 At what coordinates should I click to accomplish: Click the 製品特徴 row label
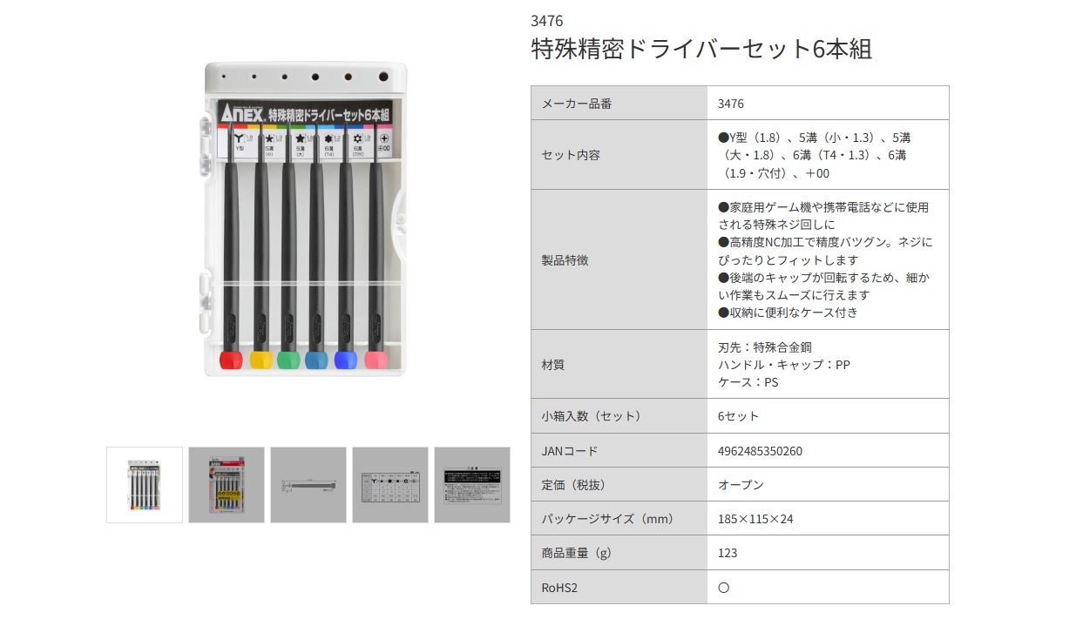(x=565, y=259)
